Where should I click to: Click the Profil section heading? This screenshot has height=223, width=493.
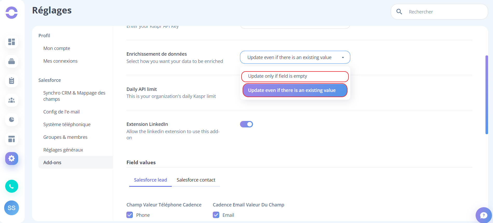pyautogui.click(x=44, y=35)
